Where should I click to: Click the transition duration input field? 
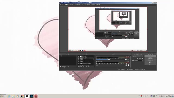pyautogui.click(x=138, y=60)
